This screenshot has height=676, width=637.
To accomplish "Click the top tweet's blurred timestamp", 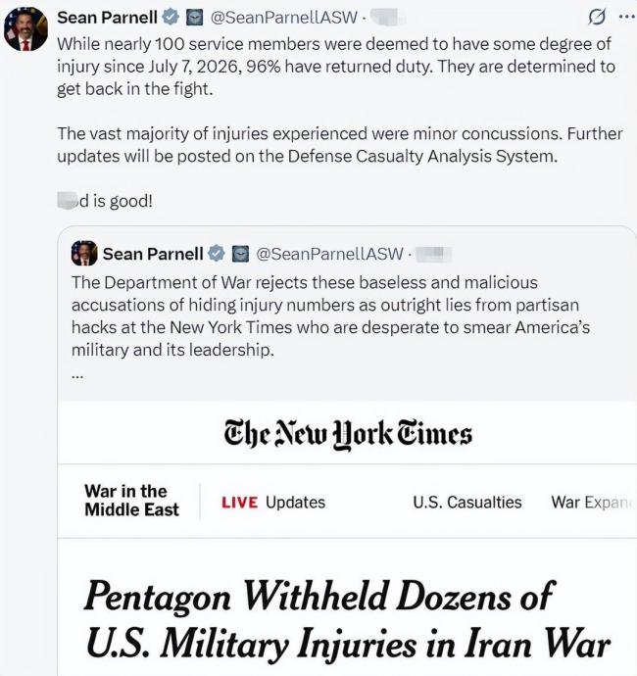I will tap(384, 18).
